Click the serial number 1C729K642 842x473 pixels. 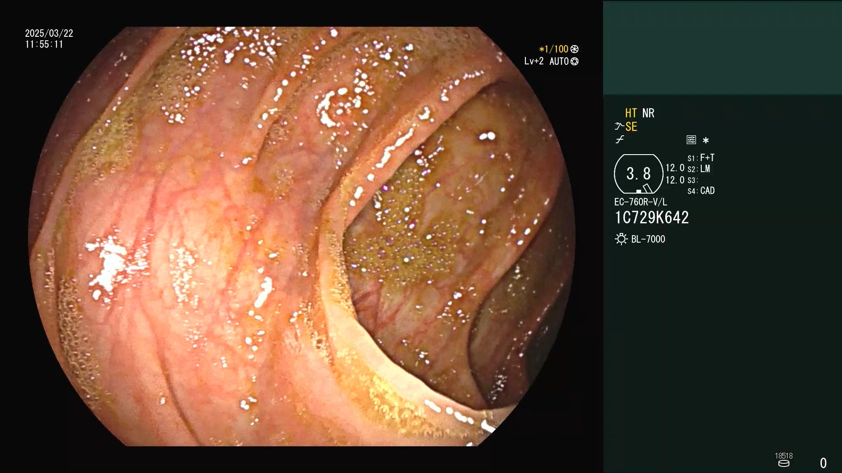[652, 218]
